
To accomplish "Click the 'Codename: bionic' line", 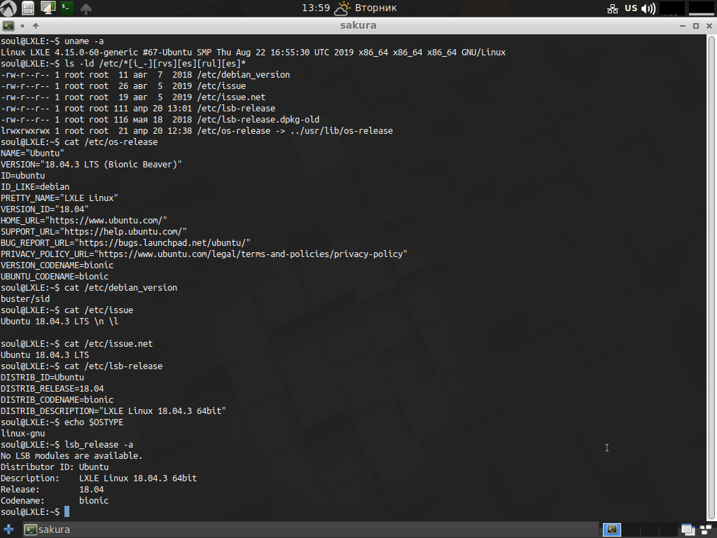I will pyautogui.click(x=55, y=500).
